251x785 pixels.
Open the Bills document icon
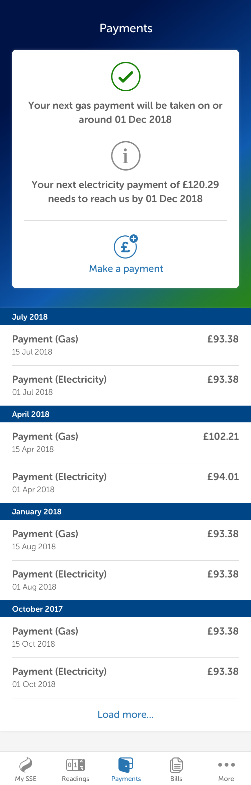176,765
